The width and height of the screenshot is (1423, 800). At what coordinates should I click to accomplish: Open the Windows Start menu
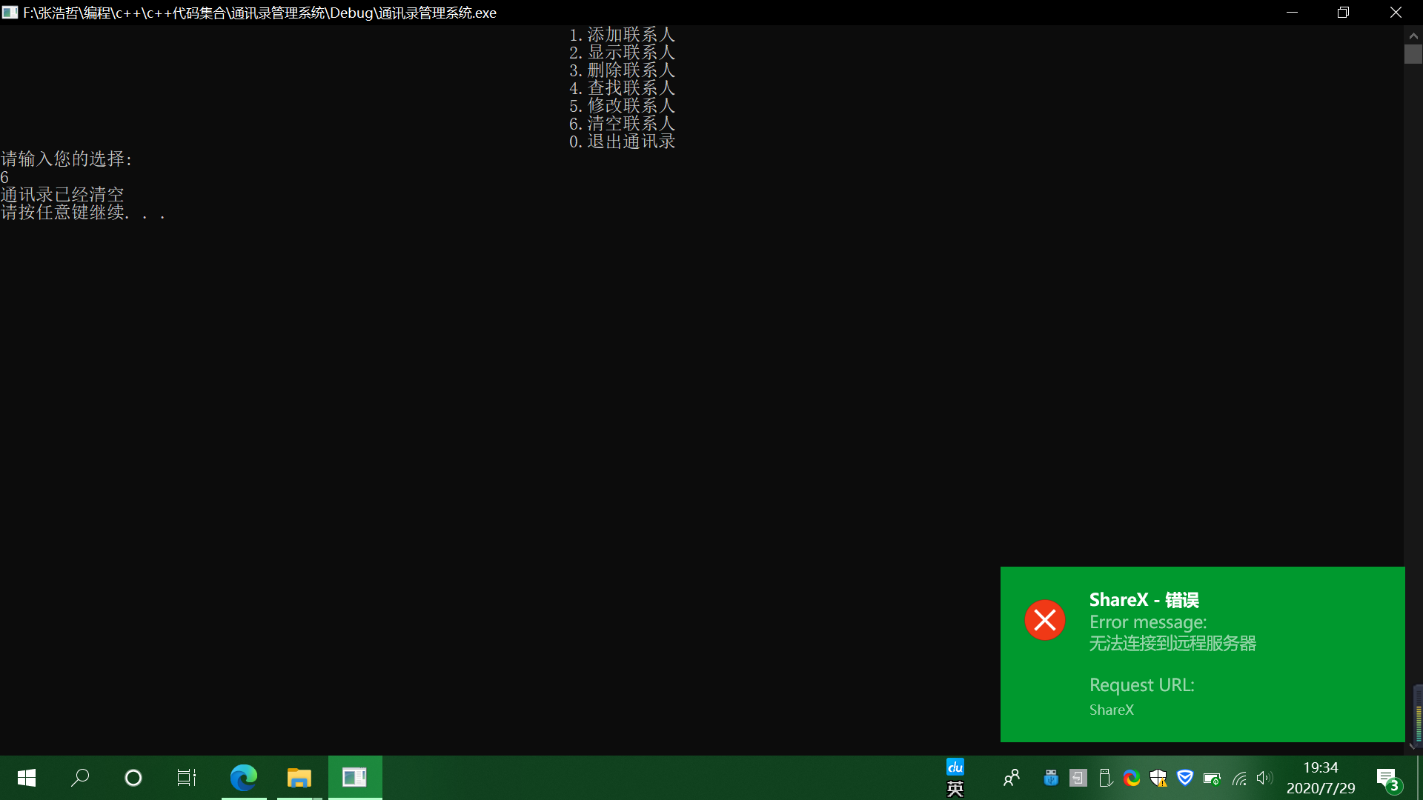pyautogui.click(x=27, y=778)
